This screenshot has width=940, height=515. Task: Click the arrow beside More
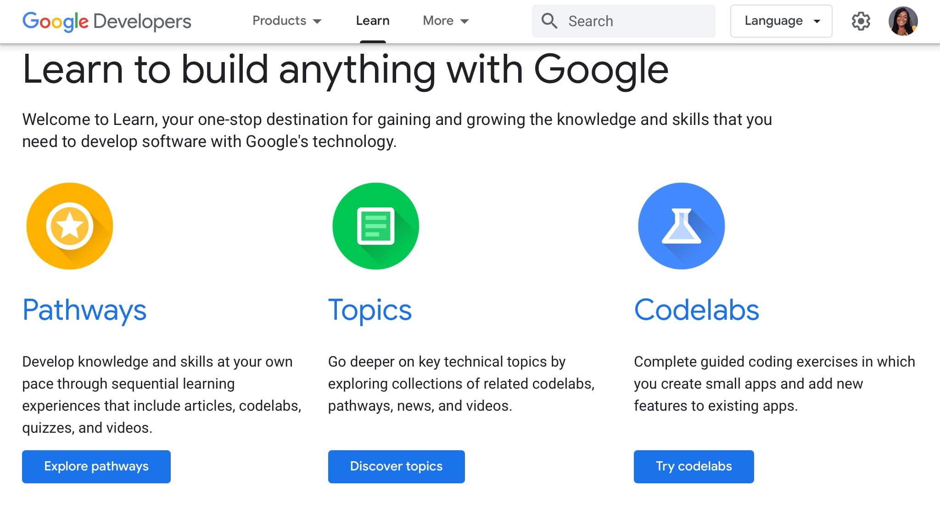[464, 22]
